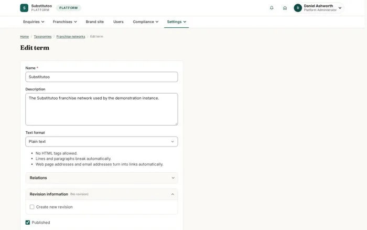Click the PLATFORM badge

[68, 8]
